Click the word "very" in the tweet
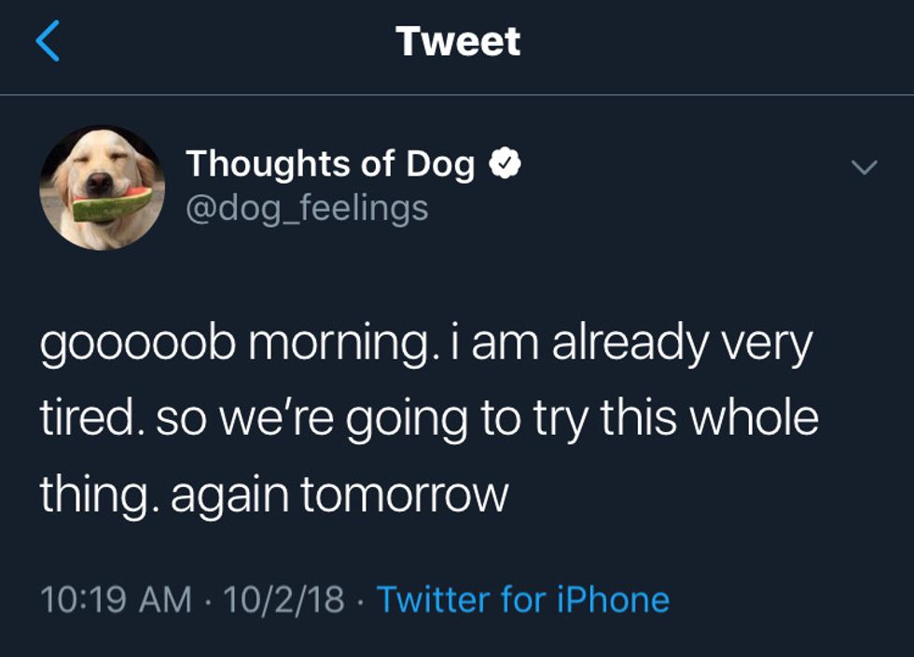914x657 pixels. pos(773,345)
